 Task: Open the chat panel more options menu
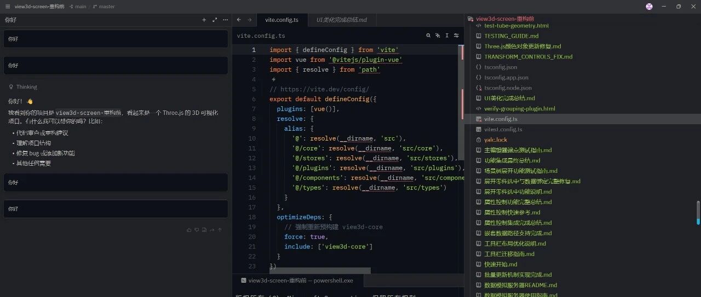pos(225,20)
